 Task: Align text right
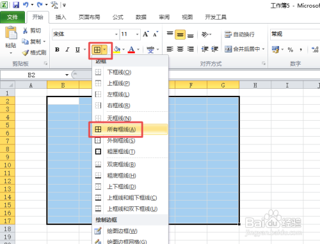click(191, 49)
